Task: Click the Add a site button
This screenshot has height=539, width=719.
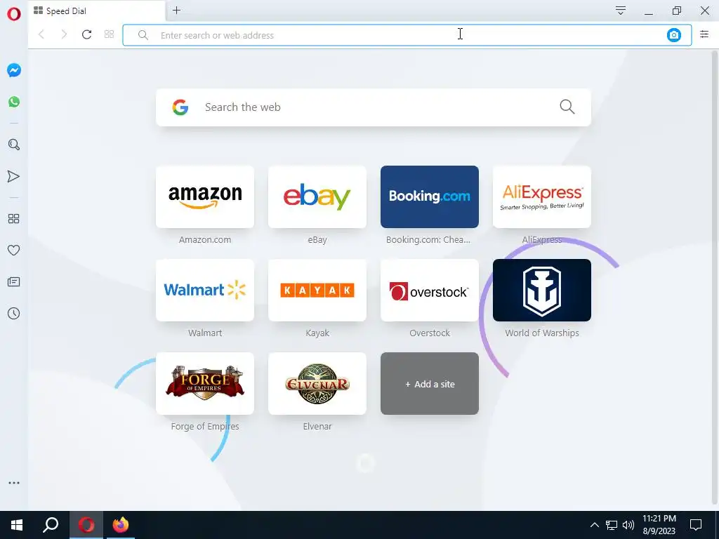Action: [430, 384]
